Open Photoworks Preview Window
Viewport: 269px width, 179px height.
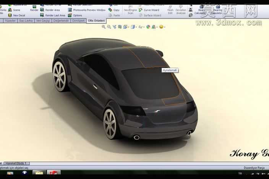(87, 10)
